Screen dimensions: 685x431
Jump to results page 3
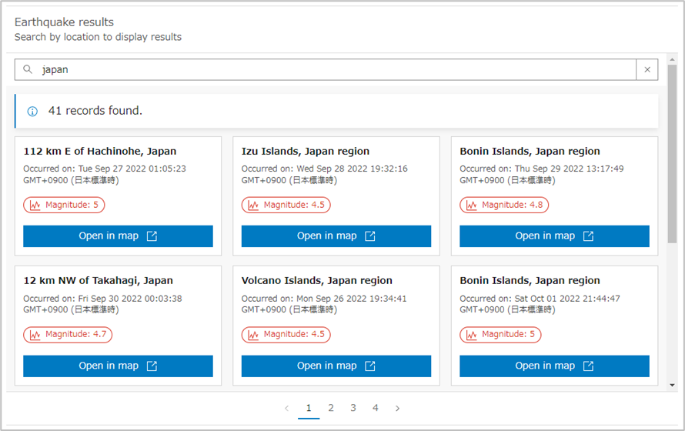[353, 408]
